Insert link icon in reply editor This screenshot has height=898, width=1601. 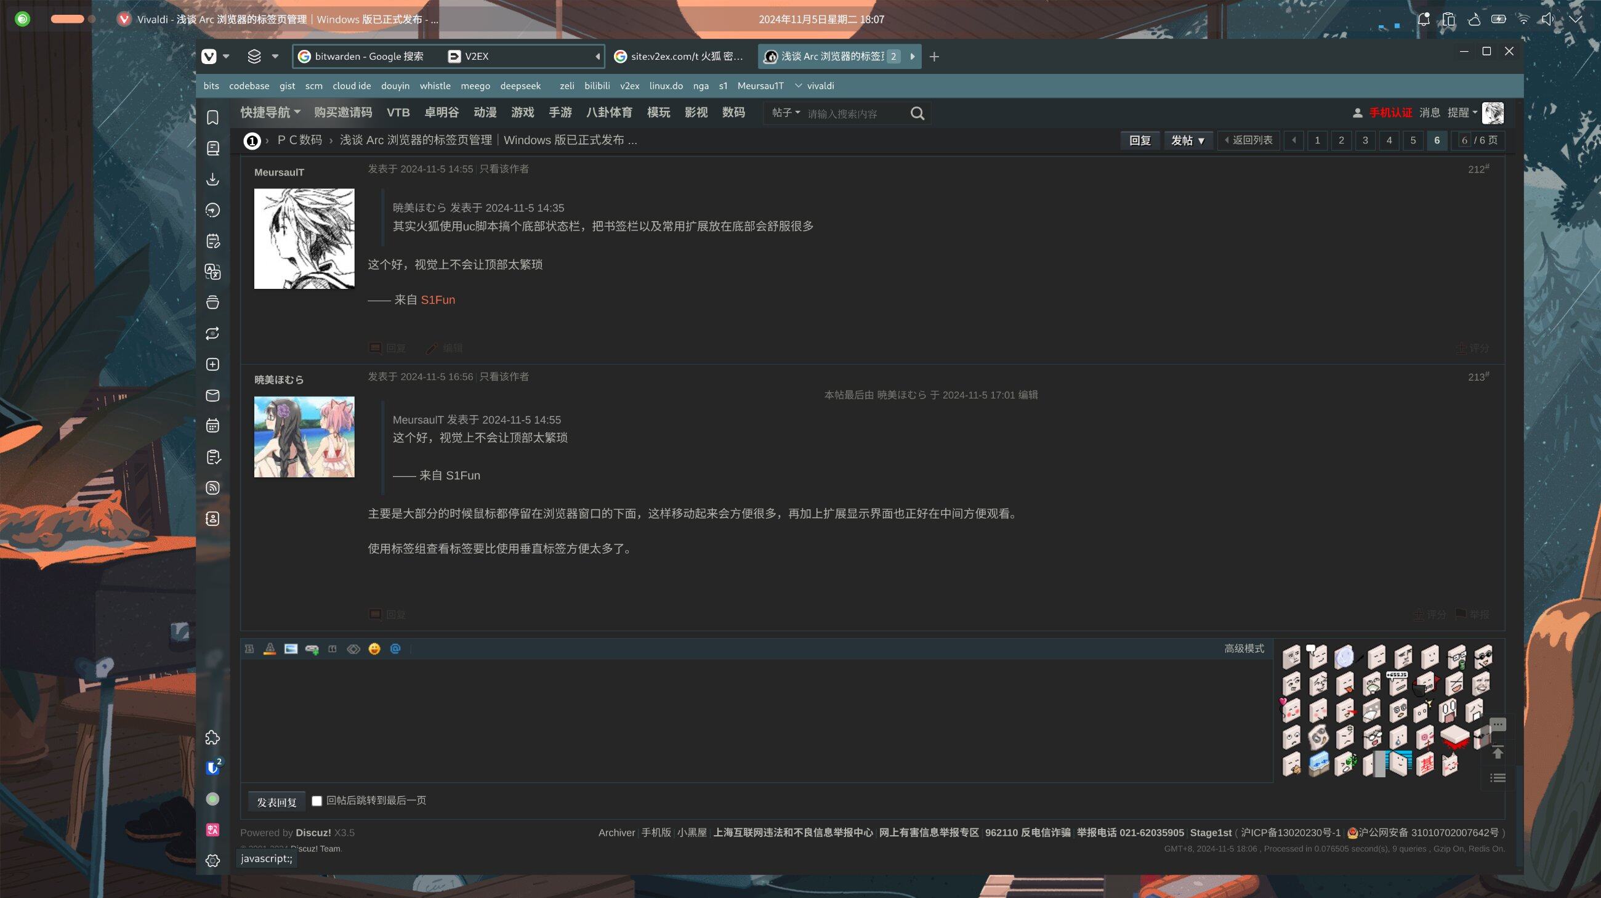312,649
